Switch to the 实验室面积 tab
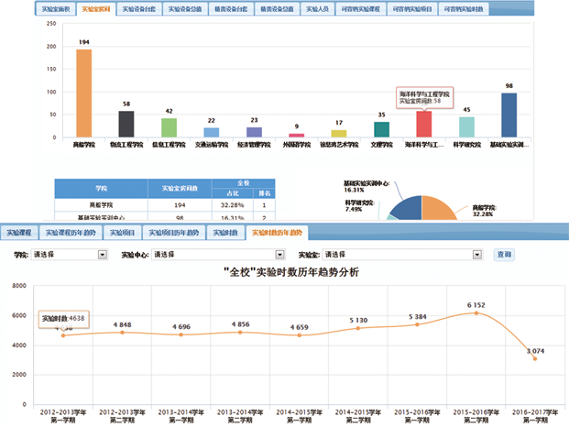 53,8
